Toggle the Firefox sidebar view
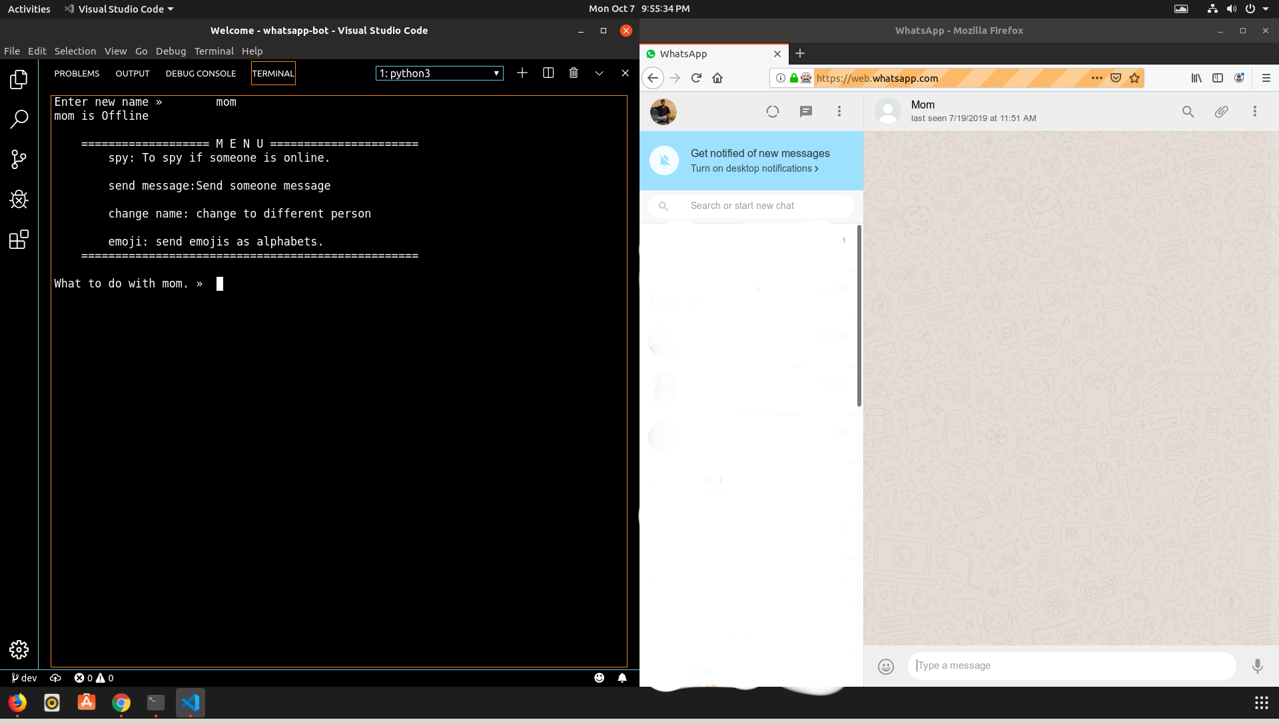The height and width of the screenshot is (724, 1279). pyautogui.click(x=1218, y=78)
